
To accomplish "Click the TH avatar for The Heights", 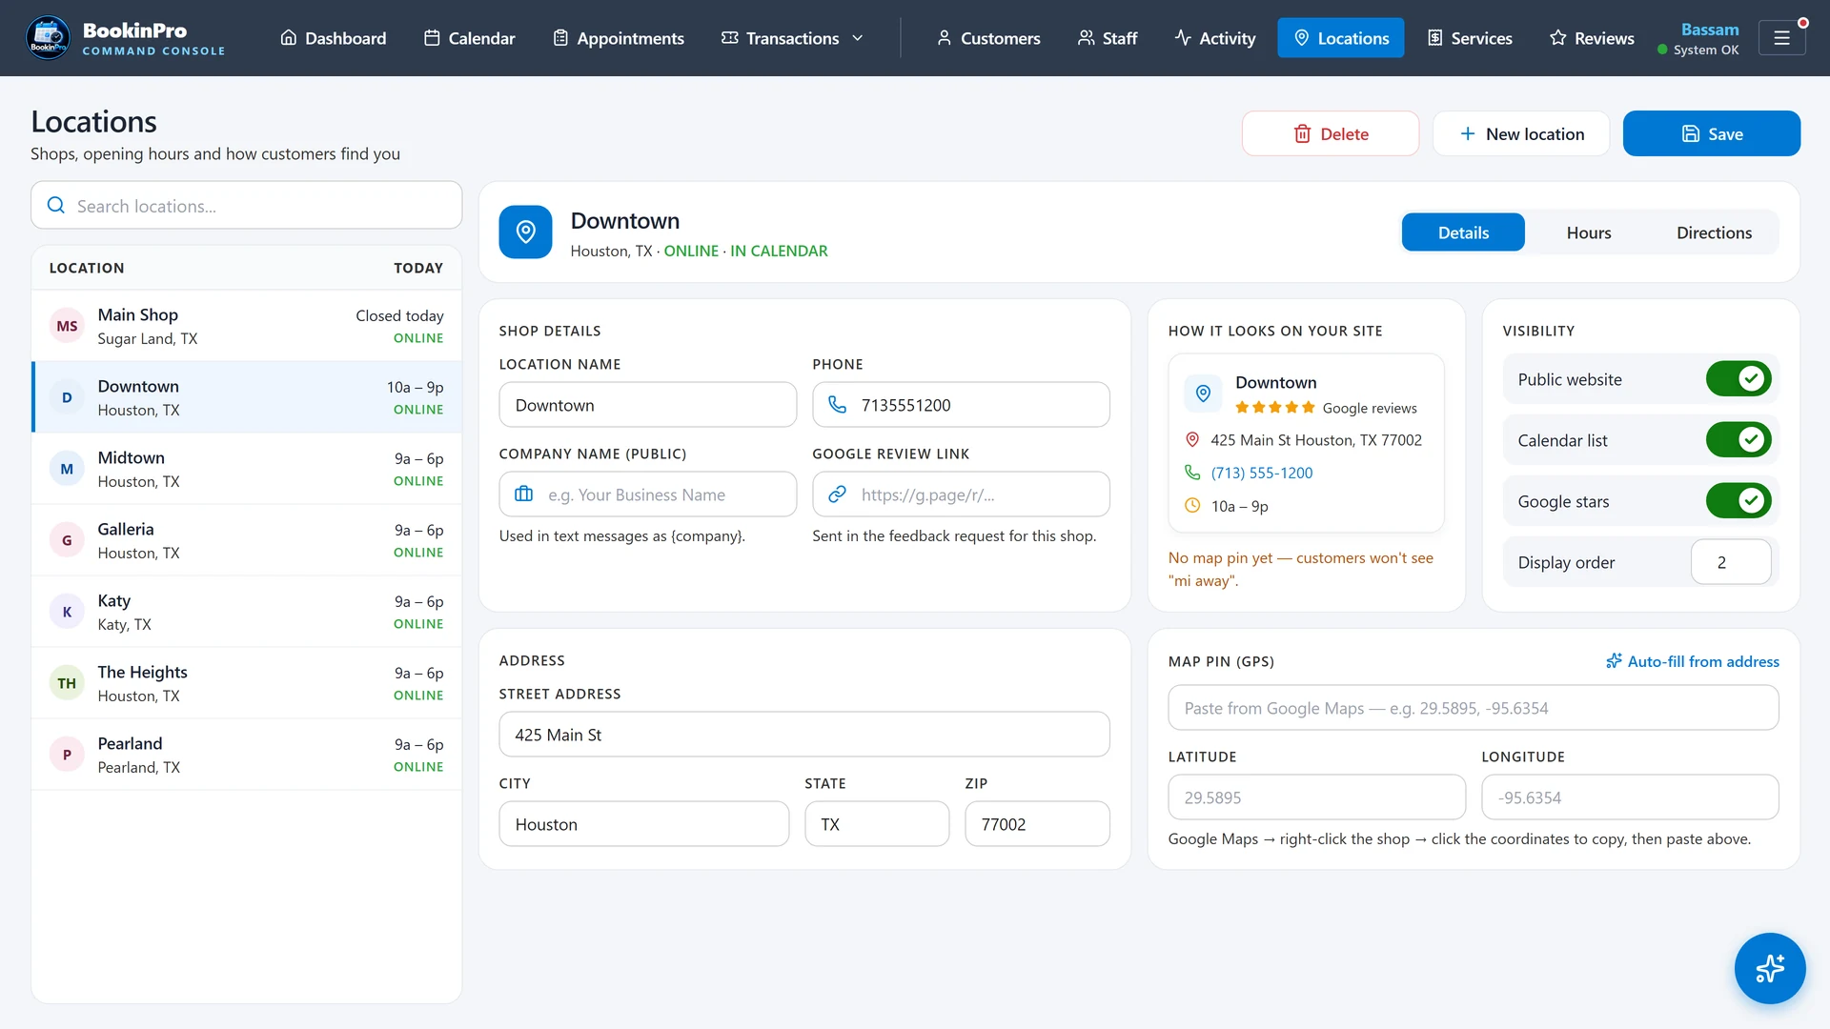I will [x=67, y=683].
